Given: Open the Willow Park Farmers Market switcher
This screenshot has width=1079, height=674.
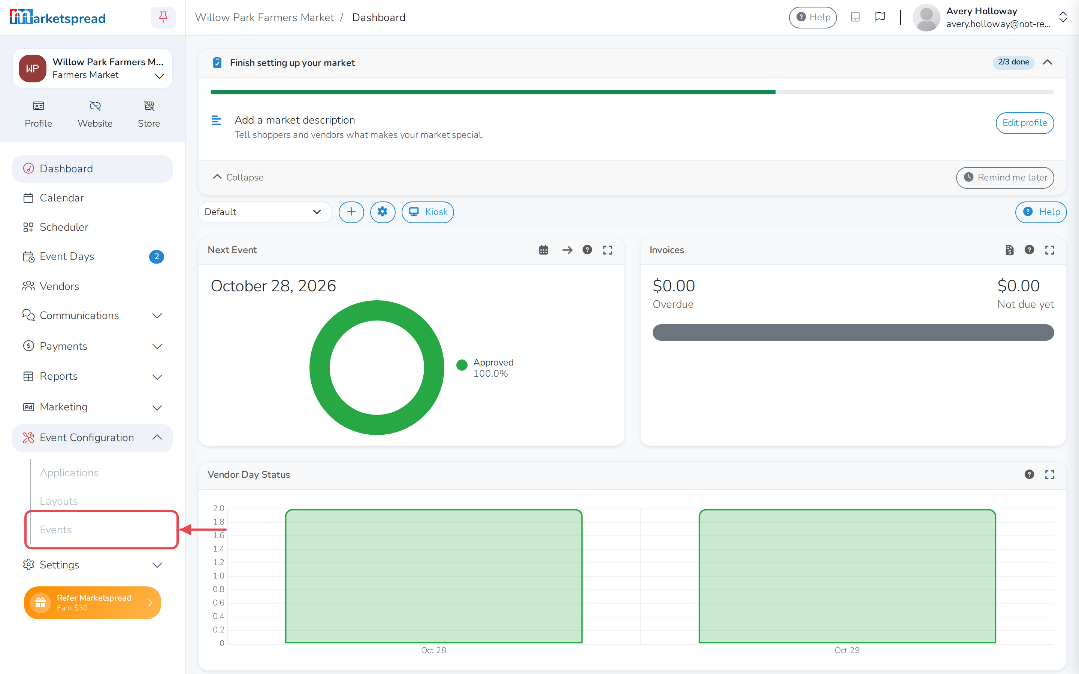Looking at the screenshot, I should pyautogui.click(x=92, y=68).
